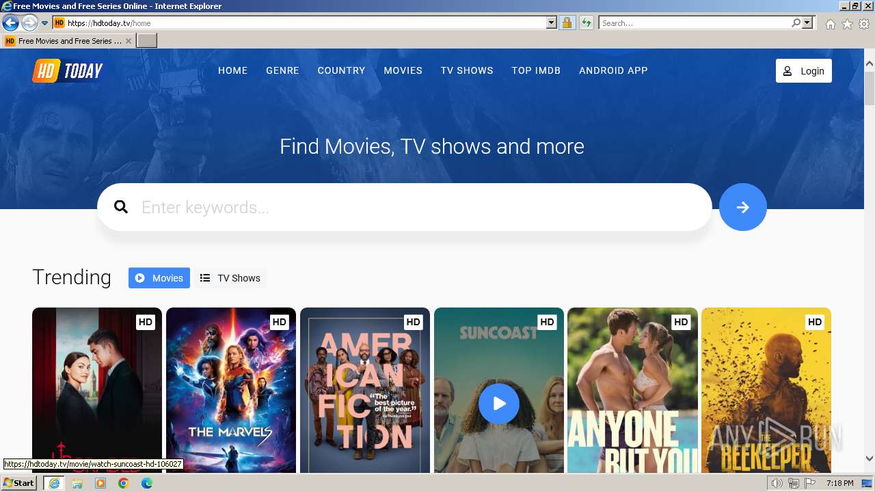Viewport: 875px width, 492px height.
Task: Open a new blank tab
Action: [147, 41]
